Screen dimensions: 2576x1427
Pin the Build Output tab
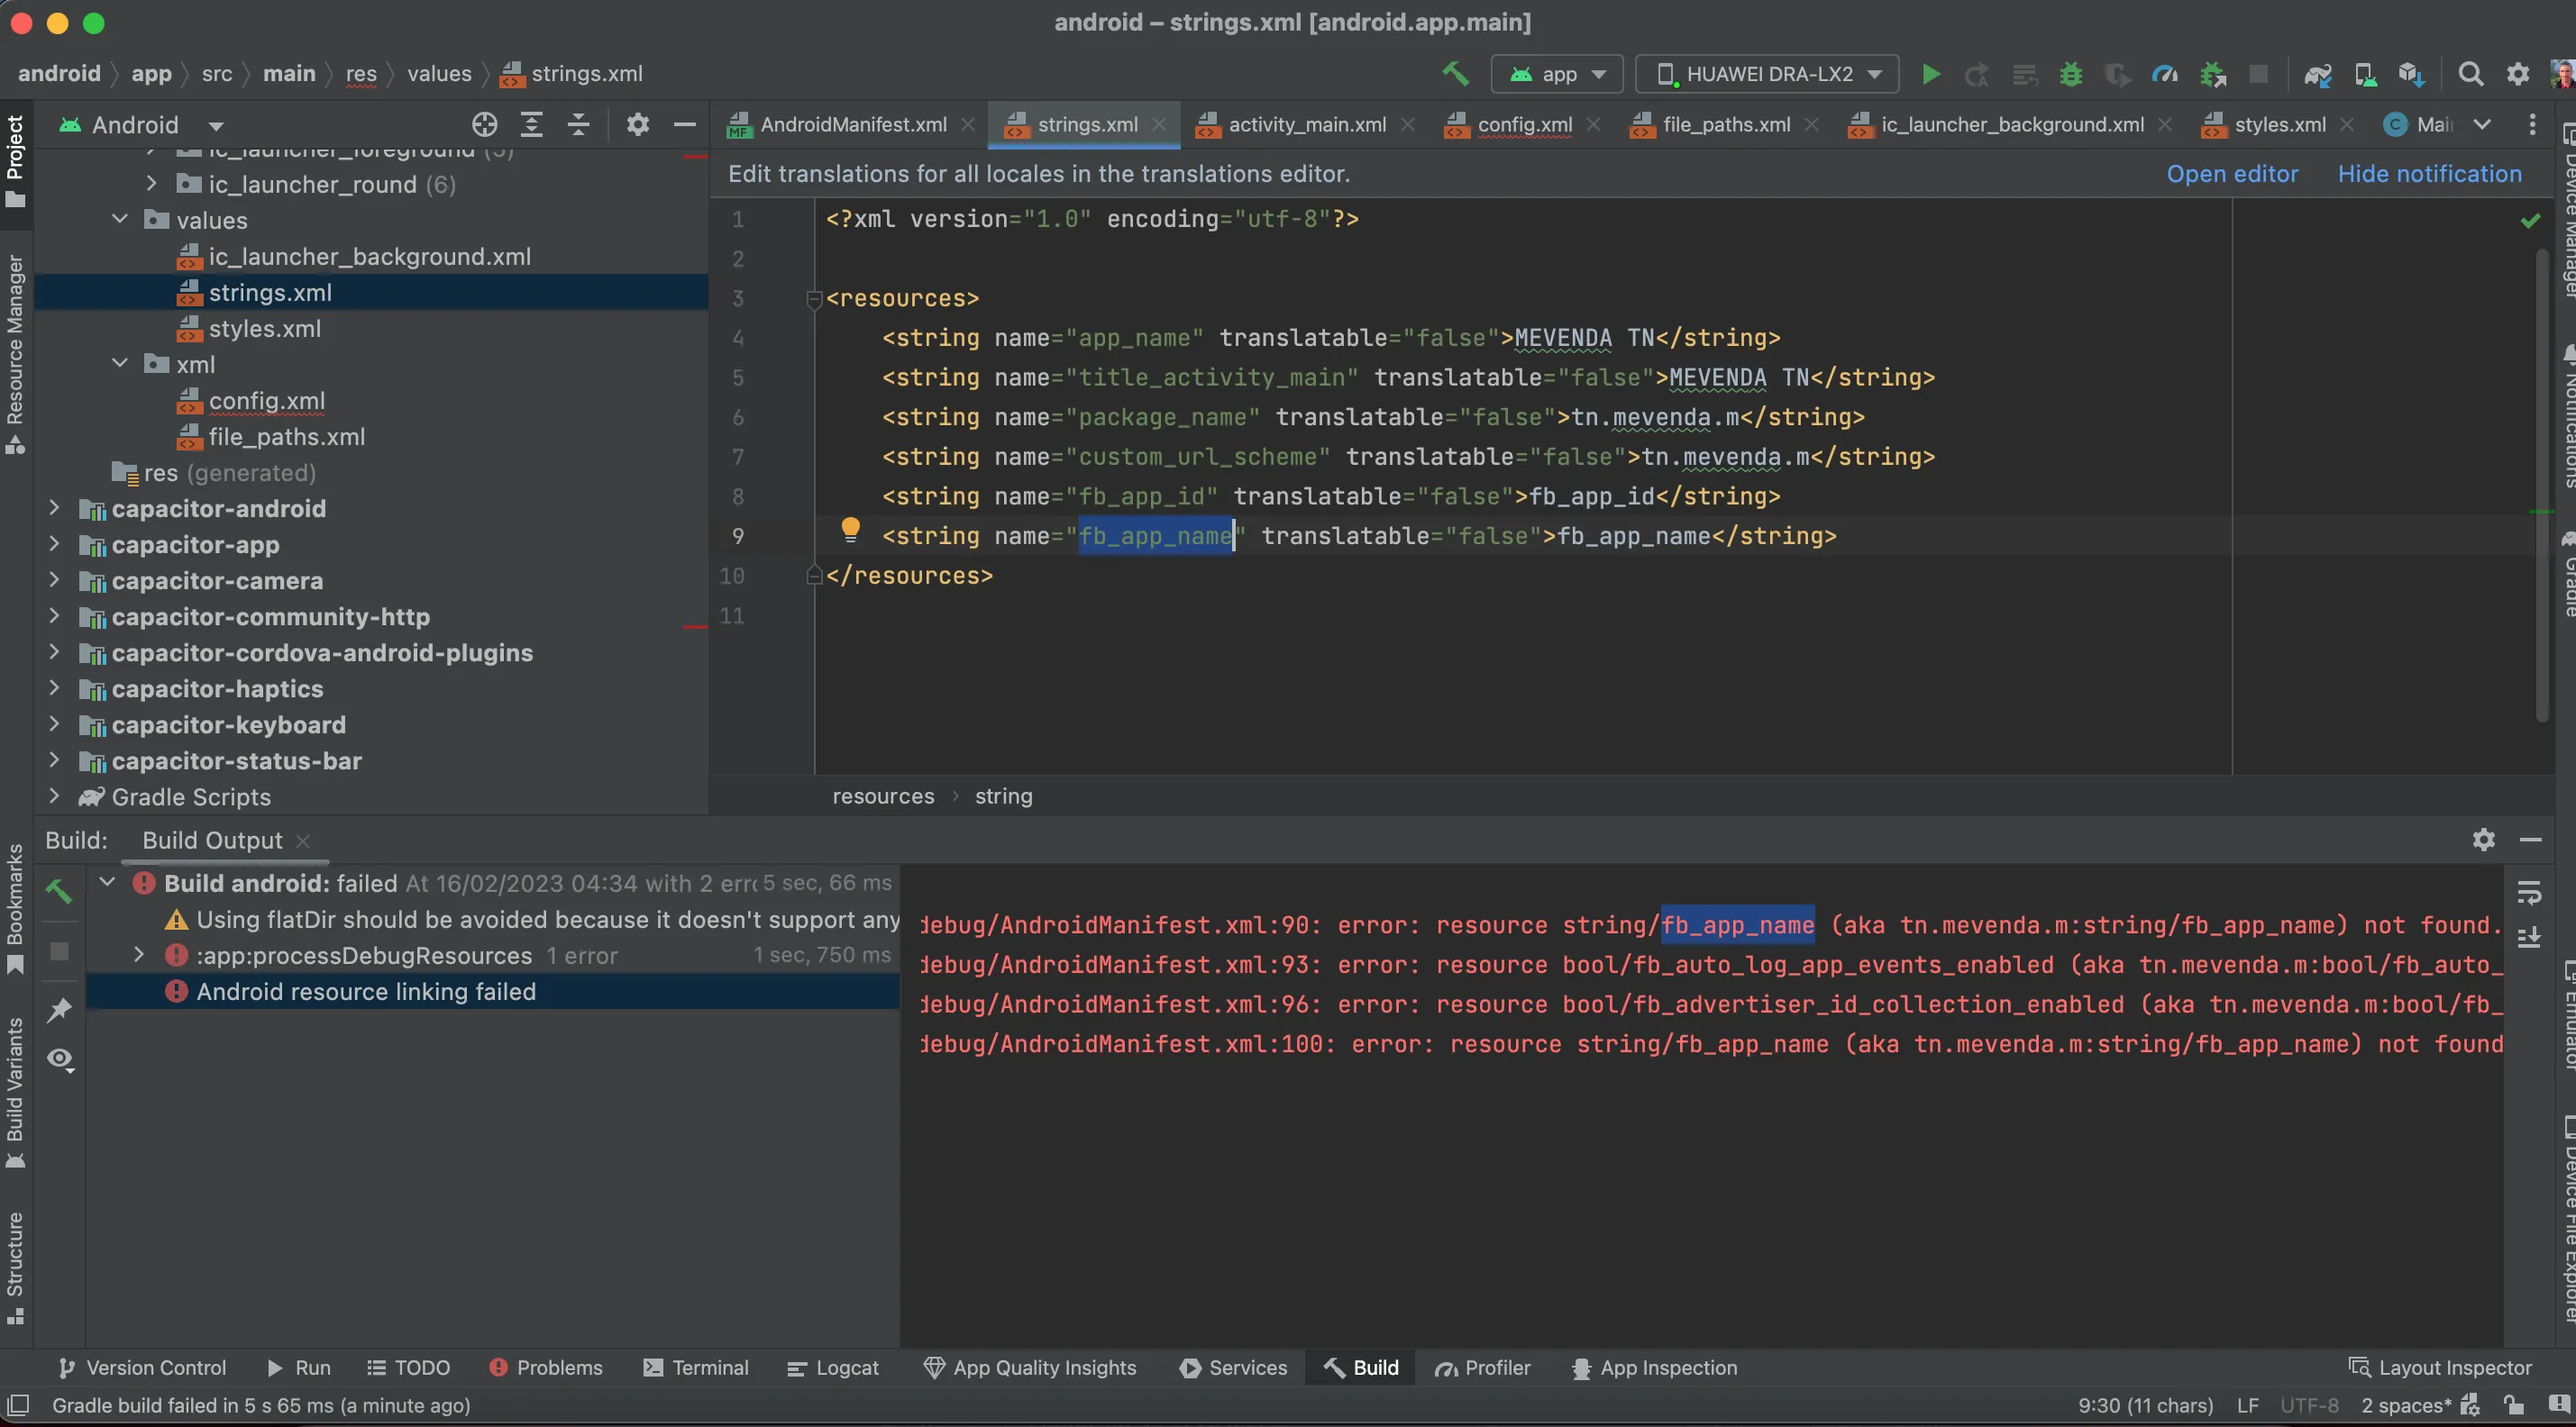click(59, 1009)
